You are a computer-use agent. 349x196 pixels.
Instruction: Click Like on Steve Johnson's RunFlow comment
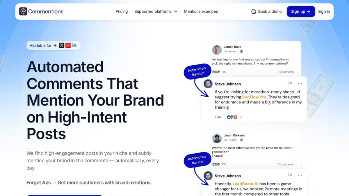click(218, 117)
